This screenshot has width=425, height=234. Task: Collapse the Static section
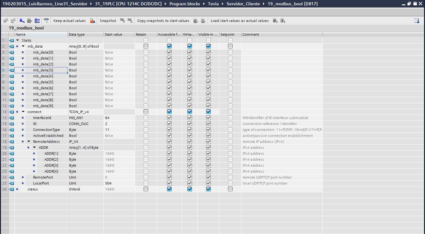[18, 40]
